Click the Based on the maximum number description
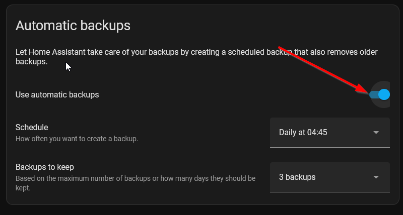Viewport: 403px width, 215px height. click(136, 183)
